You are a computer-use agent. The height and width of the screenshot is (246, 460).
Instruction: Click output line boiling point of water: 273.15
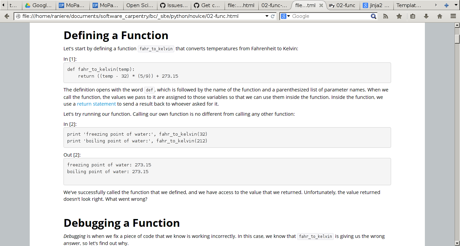[x=108, y=171]
